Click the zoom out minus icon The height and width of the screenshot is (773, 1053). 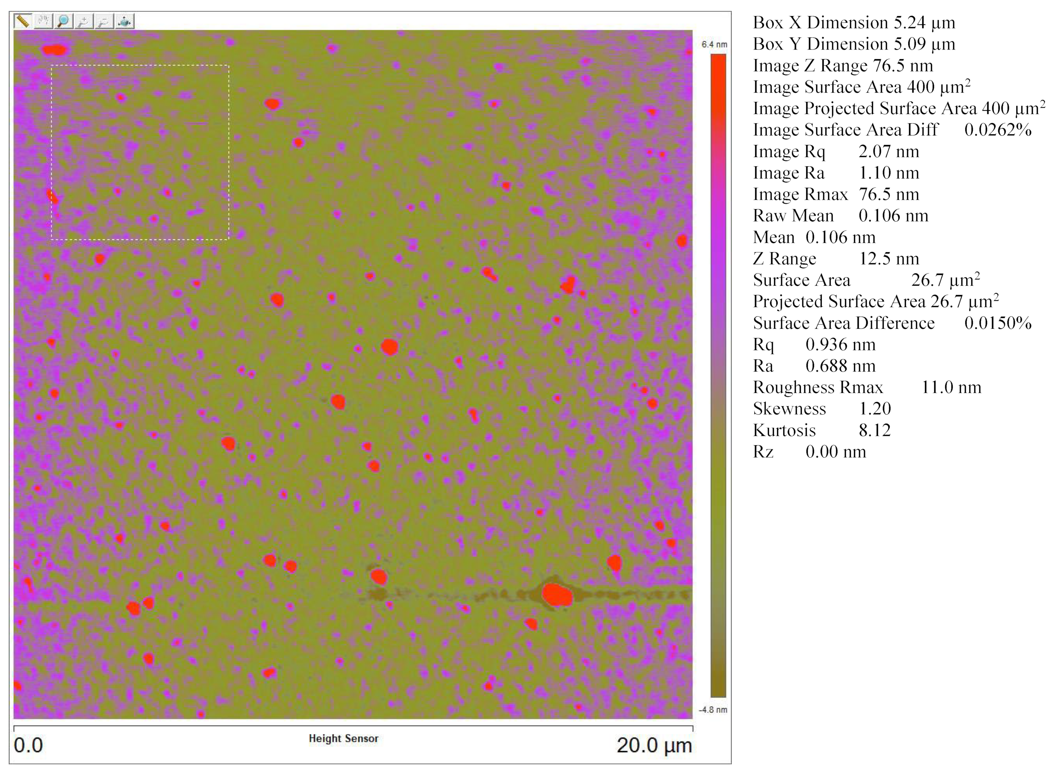tap(104, 21)
